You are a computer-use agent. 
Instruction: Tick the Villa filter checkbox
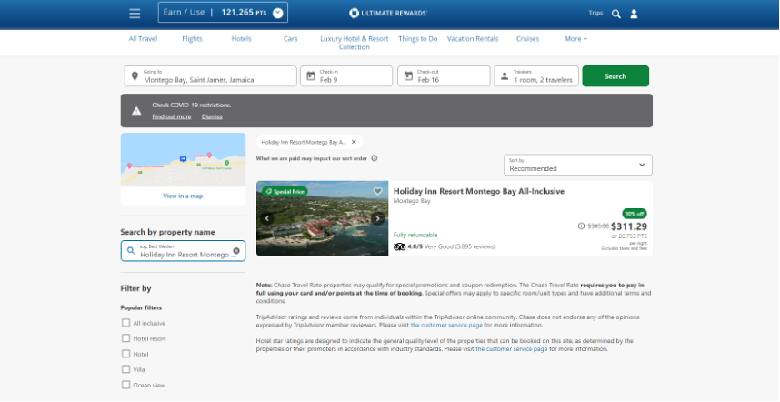tap(126, 369)
